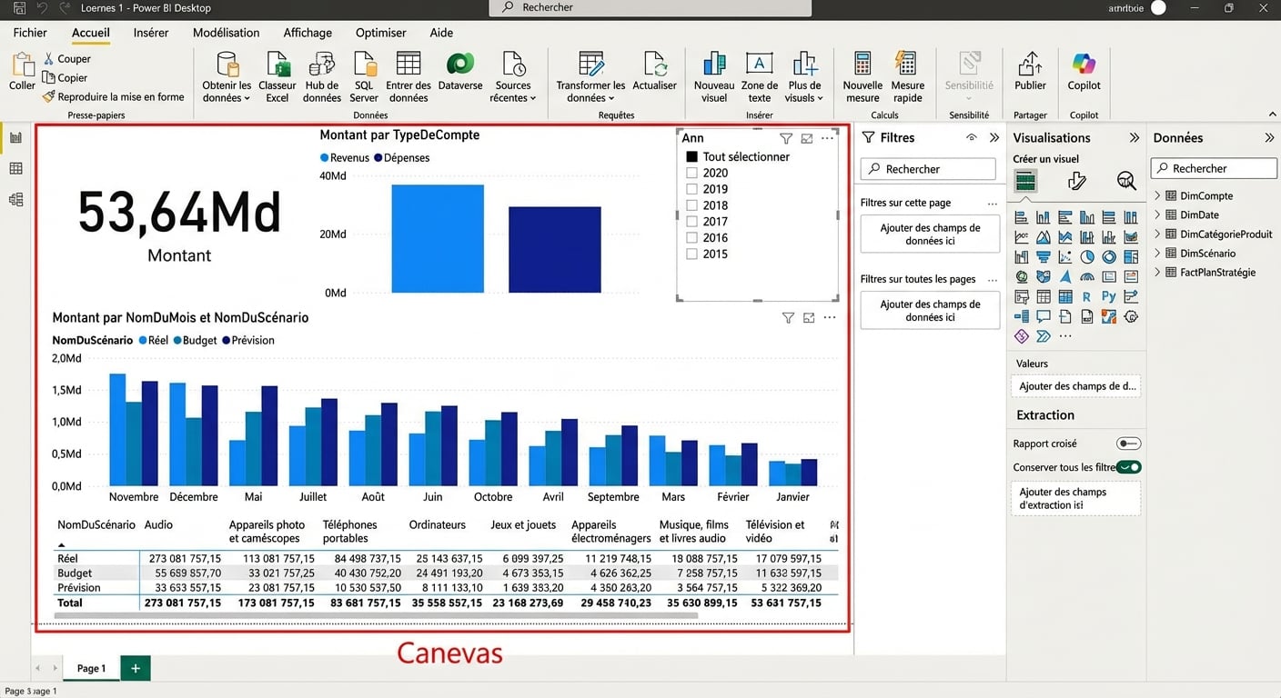Click the Couper button
The image size is (1281, 698).
coord(66,58)
